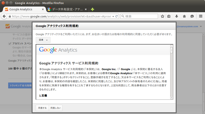The height and width of the screenshot is (114, 205).
Task: Click トラッキング ID を取得 button behind dialog
Action: point(20,85)
